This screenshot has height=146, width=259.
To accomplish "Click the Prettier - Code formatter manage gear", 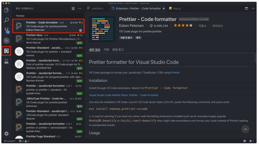I will coord(80,31).
